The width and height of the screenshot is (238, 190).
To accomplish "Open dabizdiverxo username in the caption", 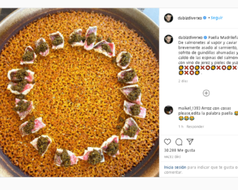I will 190,38.
